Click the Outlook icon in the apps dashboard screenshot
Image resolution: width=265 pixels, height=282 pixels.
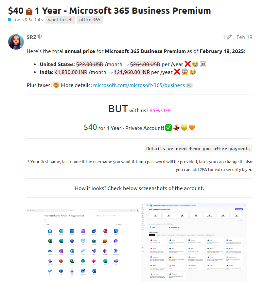coord(72,252)
